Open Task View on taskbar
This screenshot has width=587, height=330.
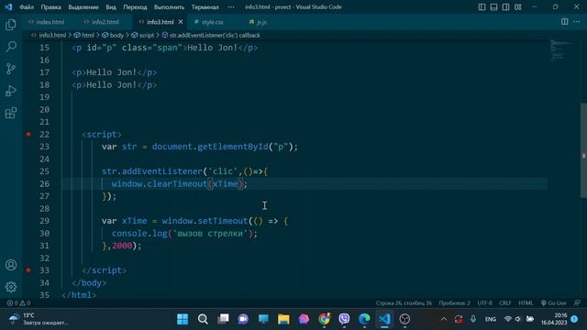pos(223,319)
